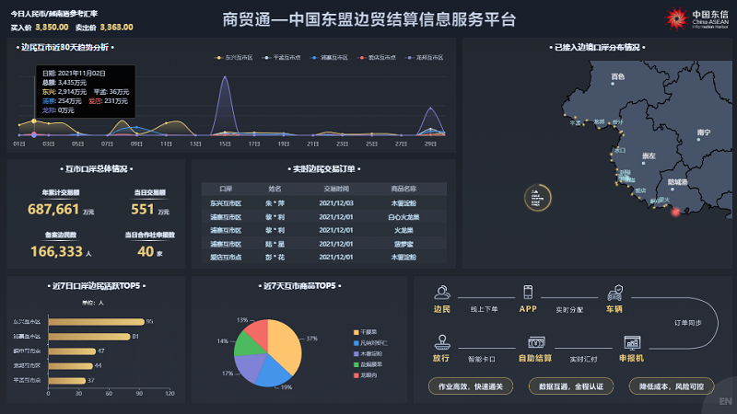Toggle the 浦寨互市区 series in trend legend
737x414 pixels.
coord(330,57)
